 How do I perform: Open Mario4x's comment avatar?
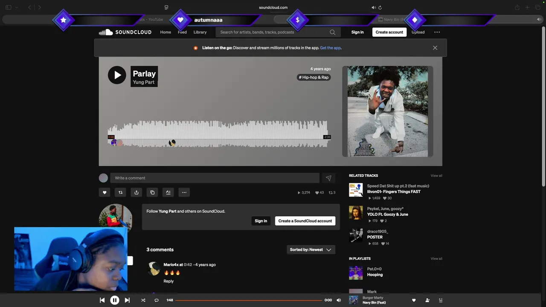coord(154,269)
